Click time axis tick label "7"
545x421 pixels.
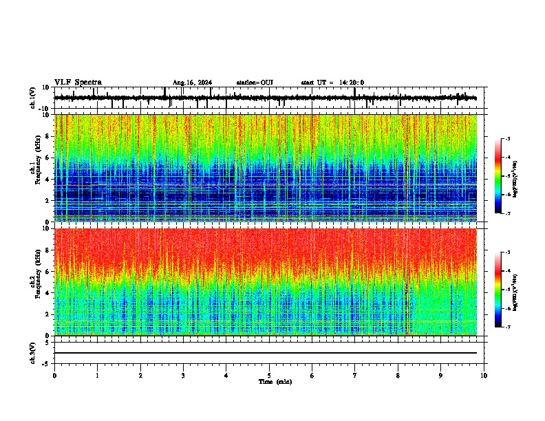355,376
